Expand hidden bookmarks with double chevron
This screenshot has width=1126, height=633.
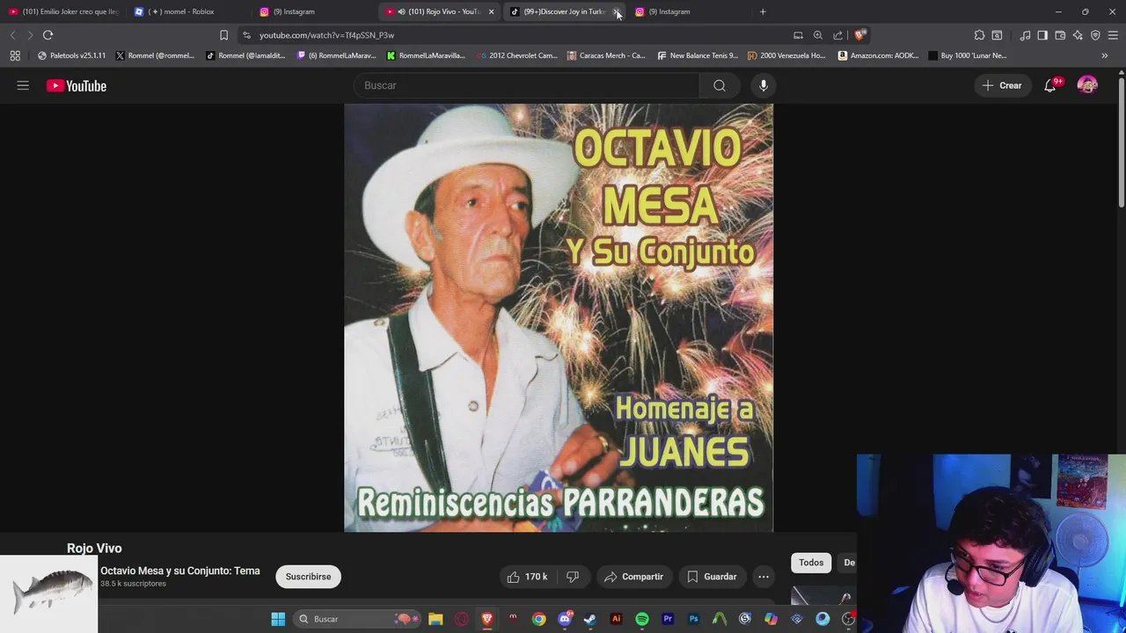coord(1105,55)
